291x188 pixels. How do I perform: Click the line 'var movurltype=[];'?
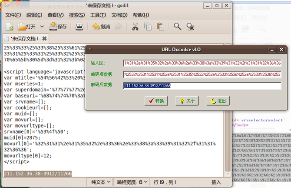coord(29,126)
